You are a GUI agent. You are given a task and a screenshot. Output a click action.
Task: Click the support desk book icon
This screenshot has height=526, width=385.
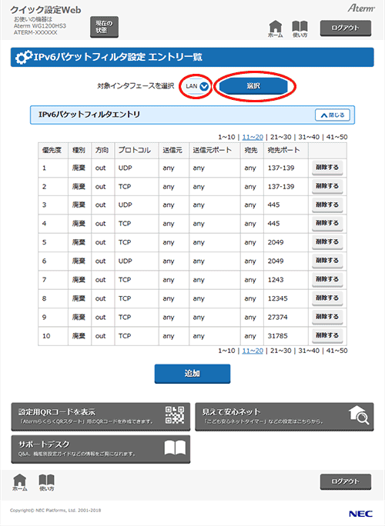pyautogui.click(x=175, y=448)
